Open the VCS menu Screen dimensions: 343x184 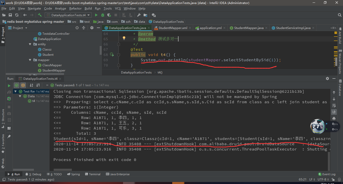point(118,8)
